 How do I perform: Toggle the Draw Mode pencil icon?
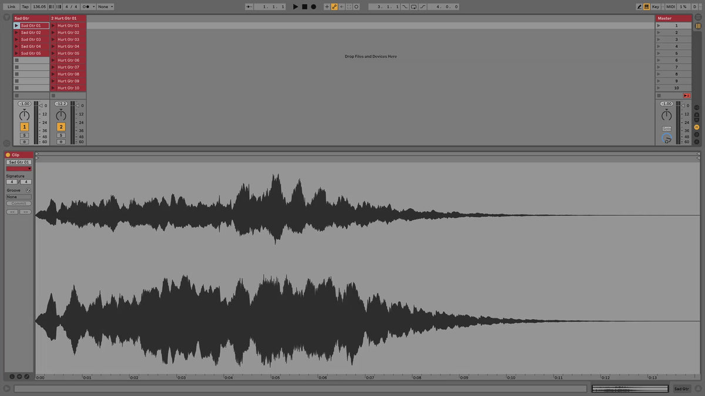(x=640, y=6)
